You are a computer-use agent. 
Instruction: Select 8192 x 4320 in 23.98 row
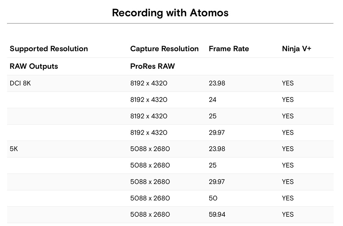[149, 83]
